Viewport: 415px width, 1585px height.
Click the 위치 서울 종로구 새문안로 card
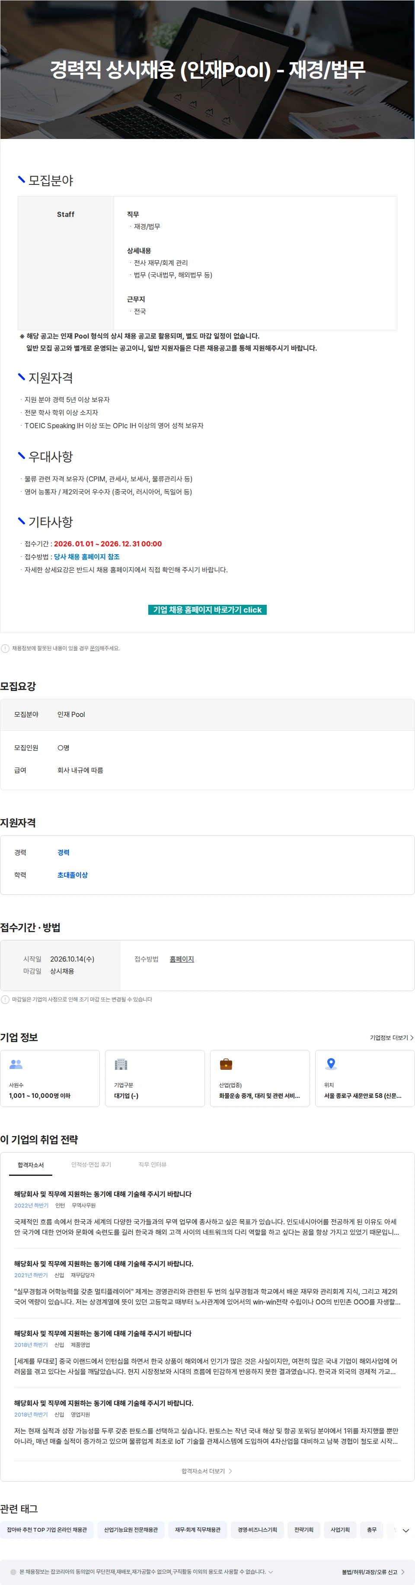(x=365, y=1078)
